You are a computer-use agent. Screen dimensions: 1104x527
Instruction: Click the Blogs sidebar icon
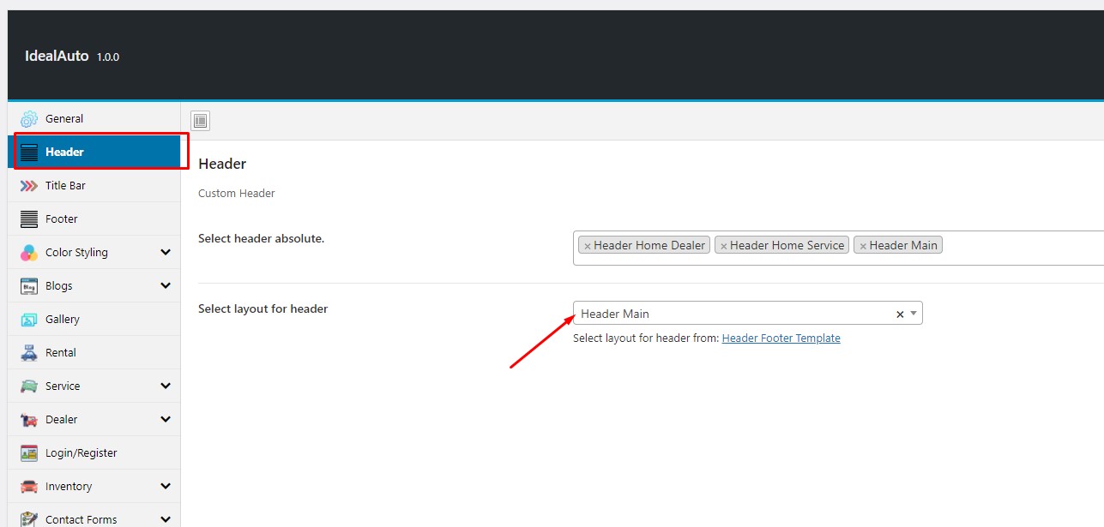click(x=29, y=286)
